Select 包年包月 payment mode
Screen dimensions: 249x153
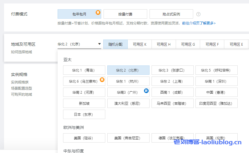(x=79, y=14)
